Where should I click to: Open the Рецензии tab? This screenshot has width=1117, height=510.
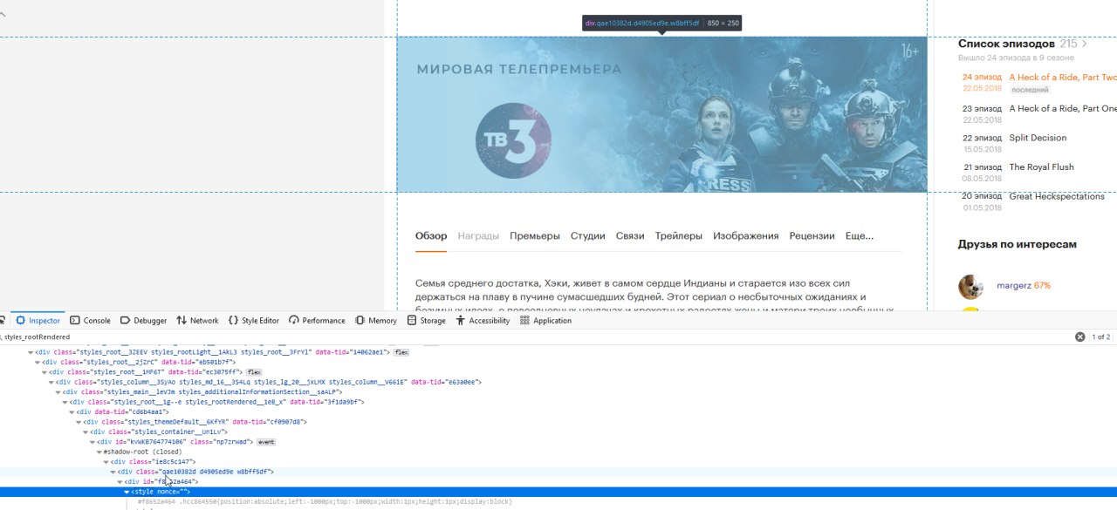pyautogui.click(x=812, y=236)
